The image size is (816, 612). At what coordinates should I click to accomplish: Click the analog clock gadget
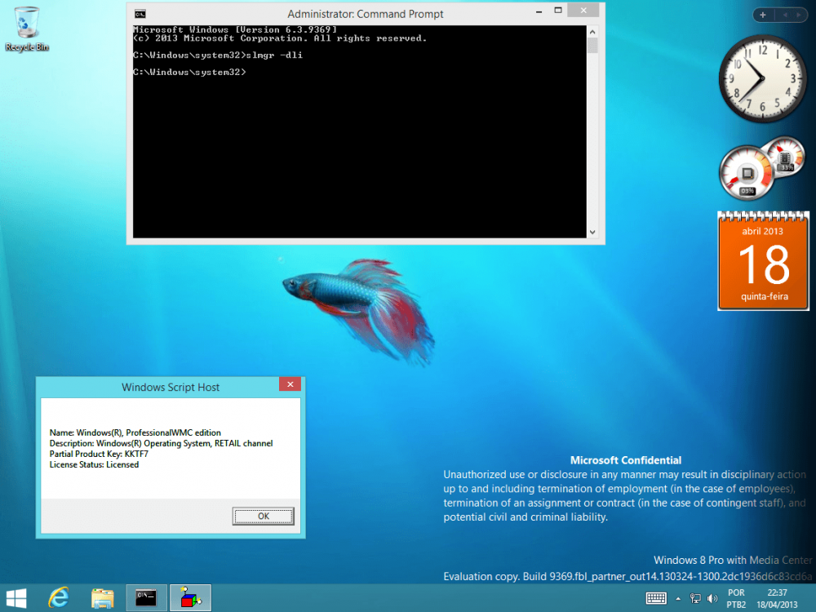pyautogui.click(x=762, y=78)
